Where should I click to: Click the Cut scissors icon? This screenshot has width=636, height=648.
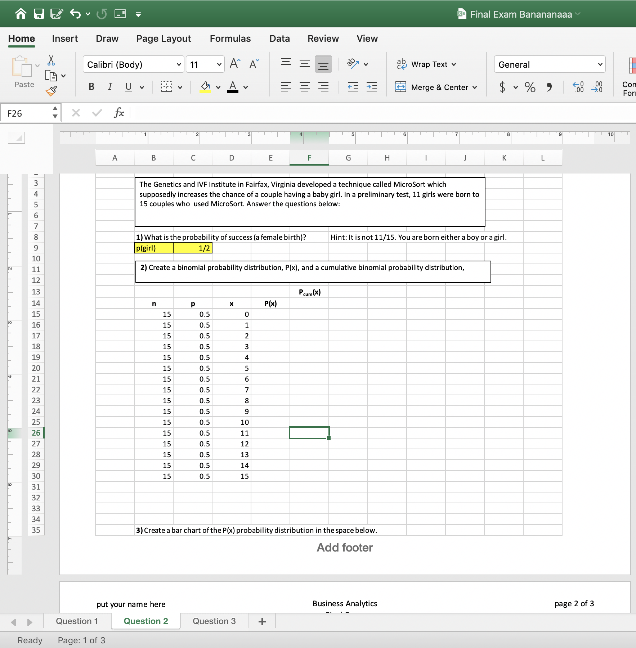pos(51,60)
